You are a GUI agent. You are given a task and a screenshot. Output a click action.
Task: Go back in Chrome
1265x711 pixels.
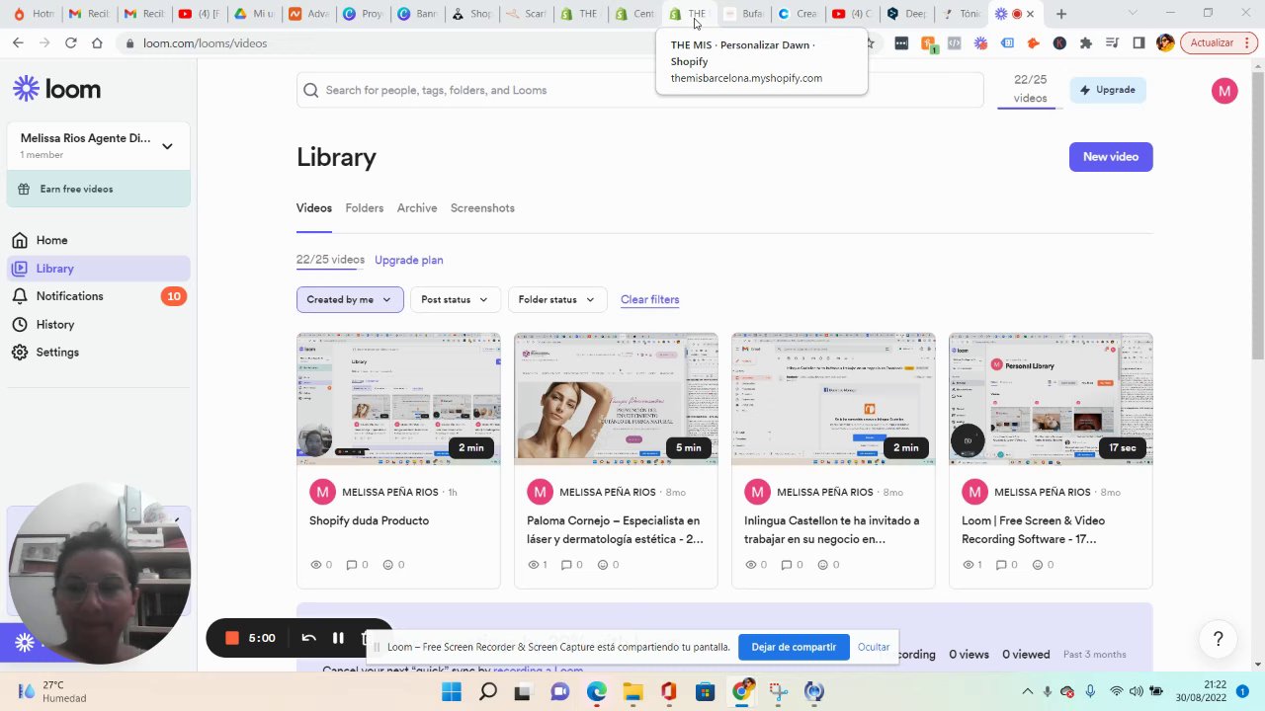tap(18, 43)
